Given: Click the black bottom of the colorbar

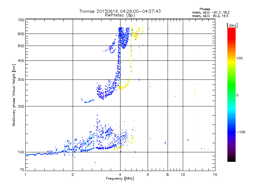Looking at the screenshot, I should pyautogui.click(x=231, y=160).
